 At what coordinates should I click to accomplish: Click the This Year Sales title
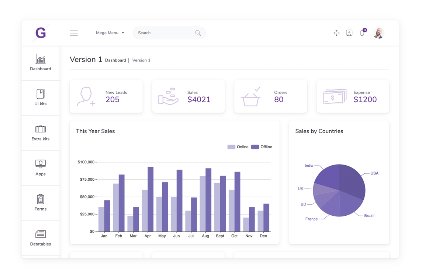tap(95, 131)
